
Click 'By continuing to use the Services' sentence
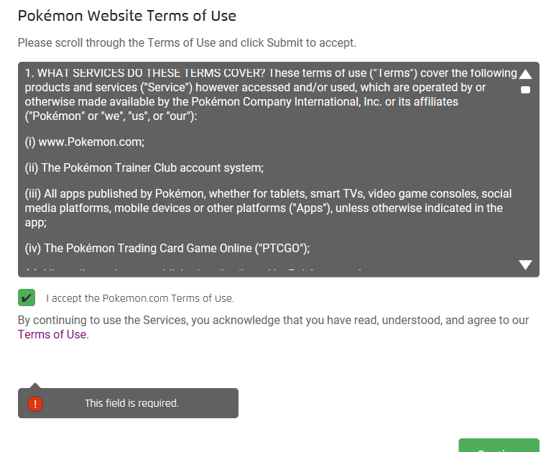coord(273,327)
